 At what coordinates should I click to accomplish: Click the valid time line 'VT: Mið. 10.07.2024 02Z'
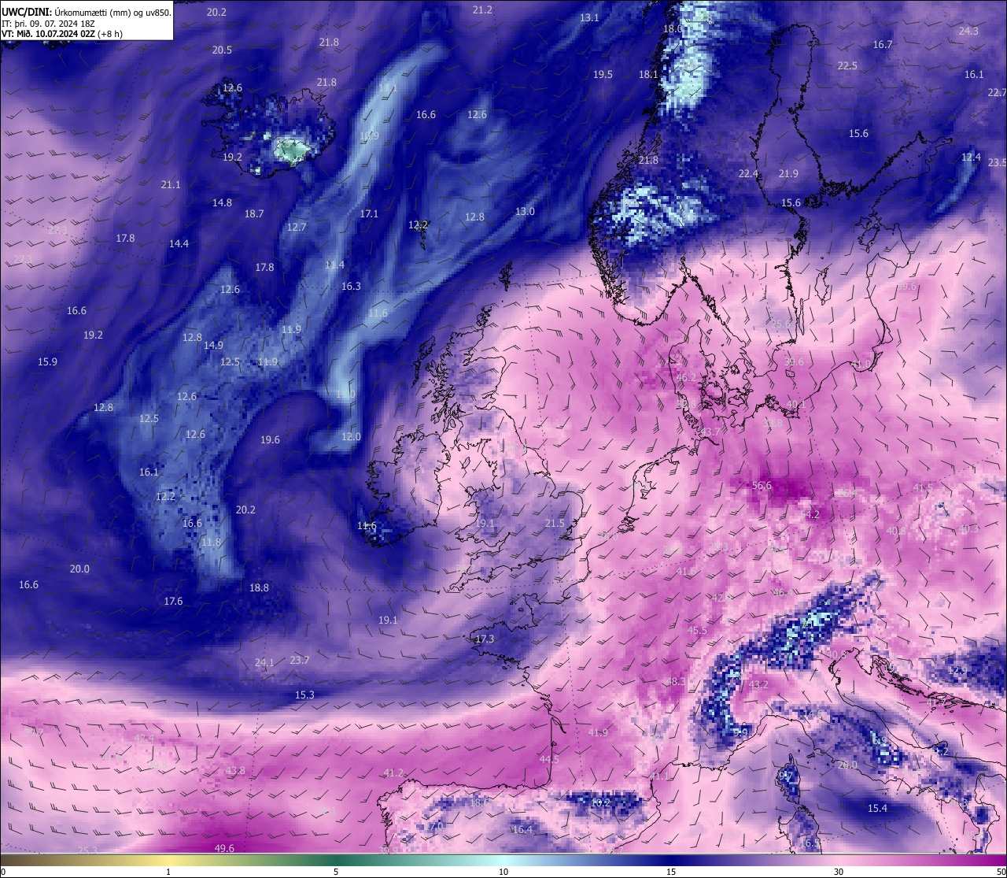tap(49, 34)
